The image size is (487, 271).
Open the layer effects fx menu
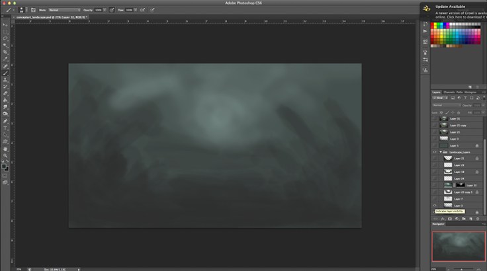click(443, 219)
